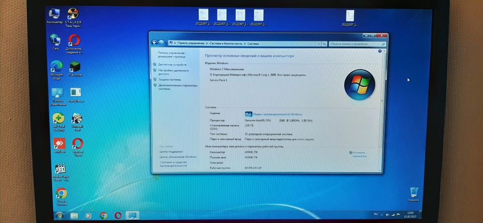Expand the Система и безопасность breadcrumb arrow

(x=245, y=44)
